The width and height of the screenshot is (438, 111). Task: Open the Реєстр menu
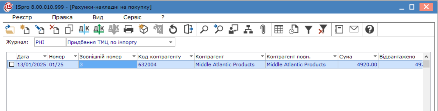coord(22,17)
